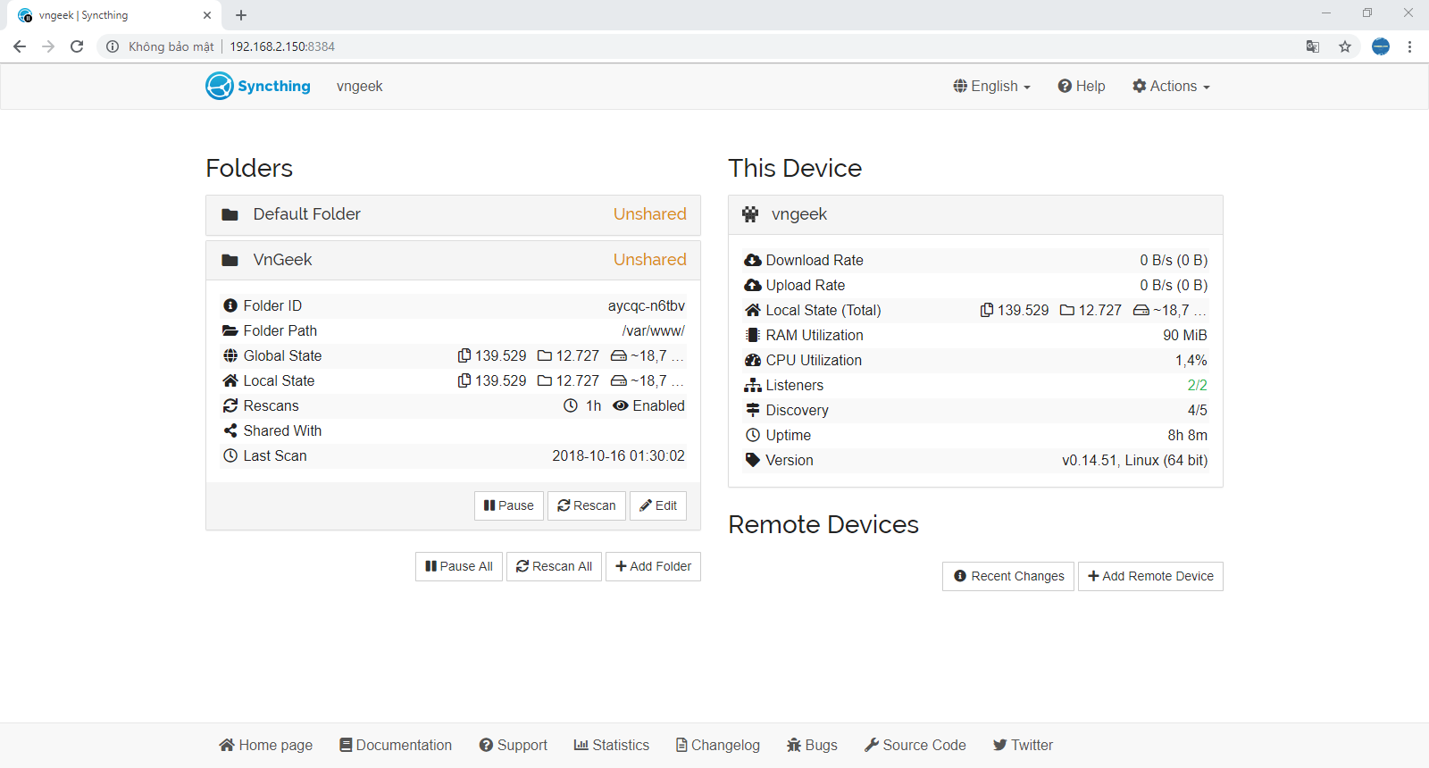Open the Actions dropdown menu
1429x768 pixels.
click(x=1171, y=87)
